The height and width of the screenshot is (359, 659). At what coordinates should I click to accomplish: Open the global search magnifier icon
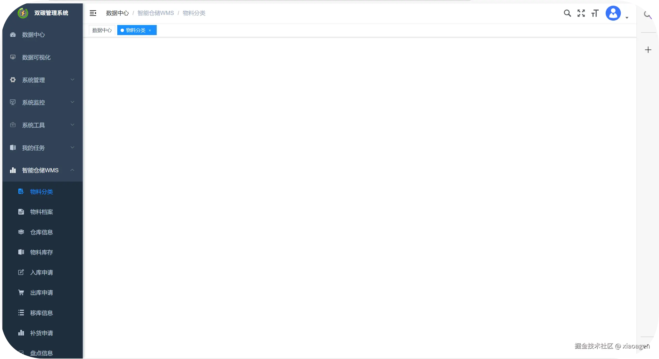pyautogui.click(x=567, y=13)
